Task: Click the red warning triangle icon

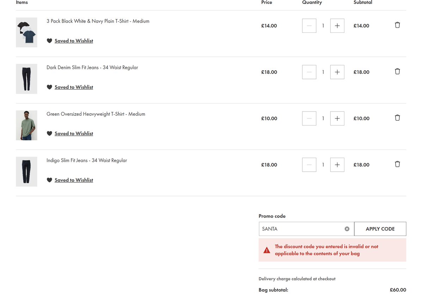Action: coord(267,250)
